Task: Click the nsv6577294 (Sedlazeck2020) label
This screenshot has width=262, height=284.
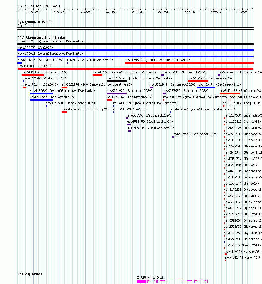Action: pyautogui.click(x=90, y=60)
